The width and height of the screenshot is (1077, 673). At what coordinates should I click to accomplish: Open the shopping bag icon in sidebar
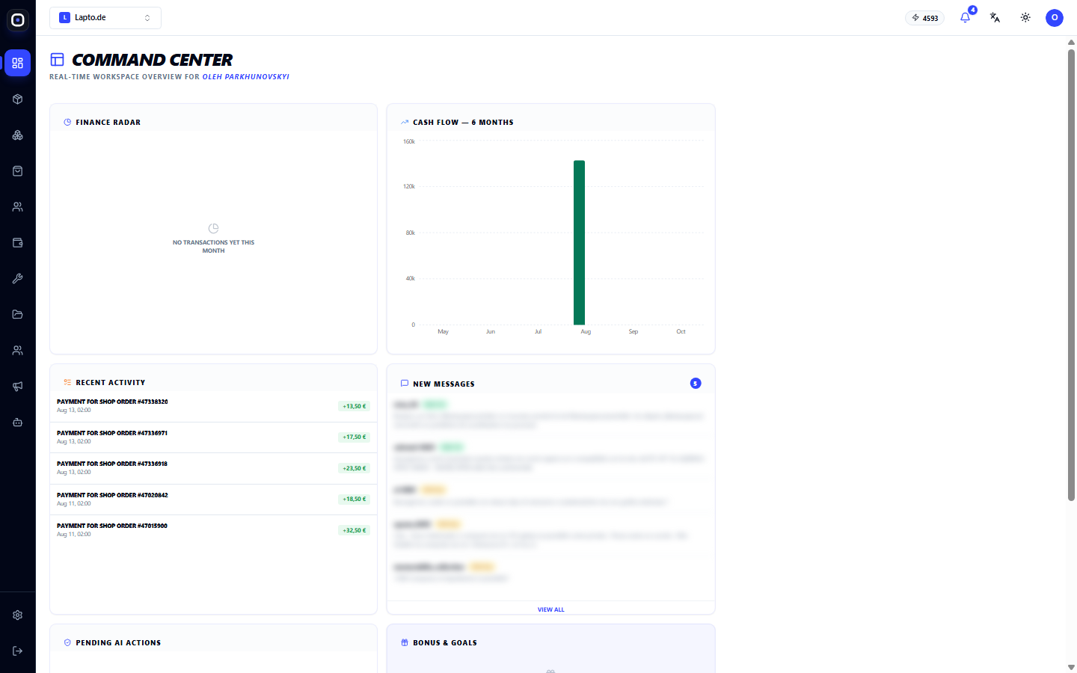coord(18,171)
